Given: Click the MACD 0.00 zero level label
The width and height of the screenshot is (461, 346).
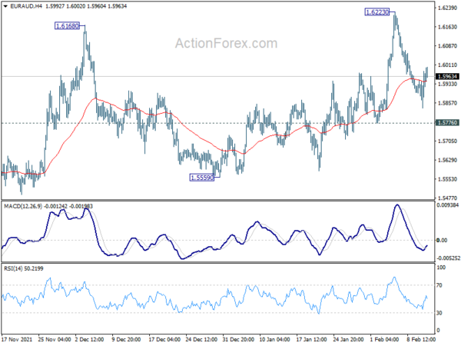Looking at the screenshot, I should (442, 241).
